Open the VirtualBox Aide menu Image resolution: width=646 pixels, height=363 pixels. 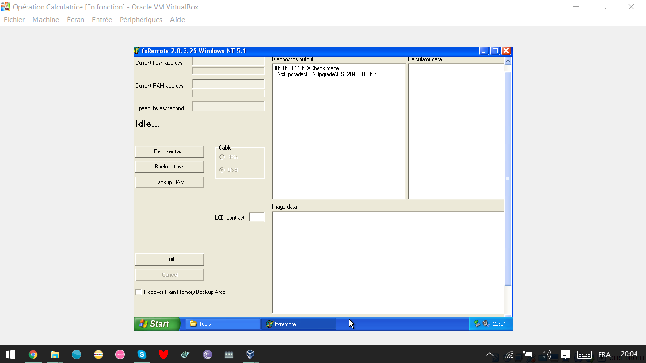177,20
